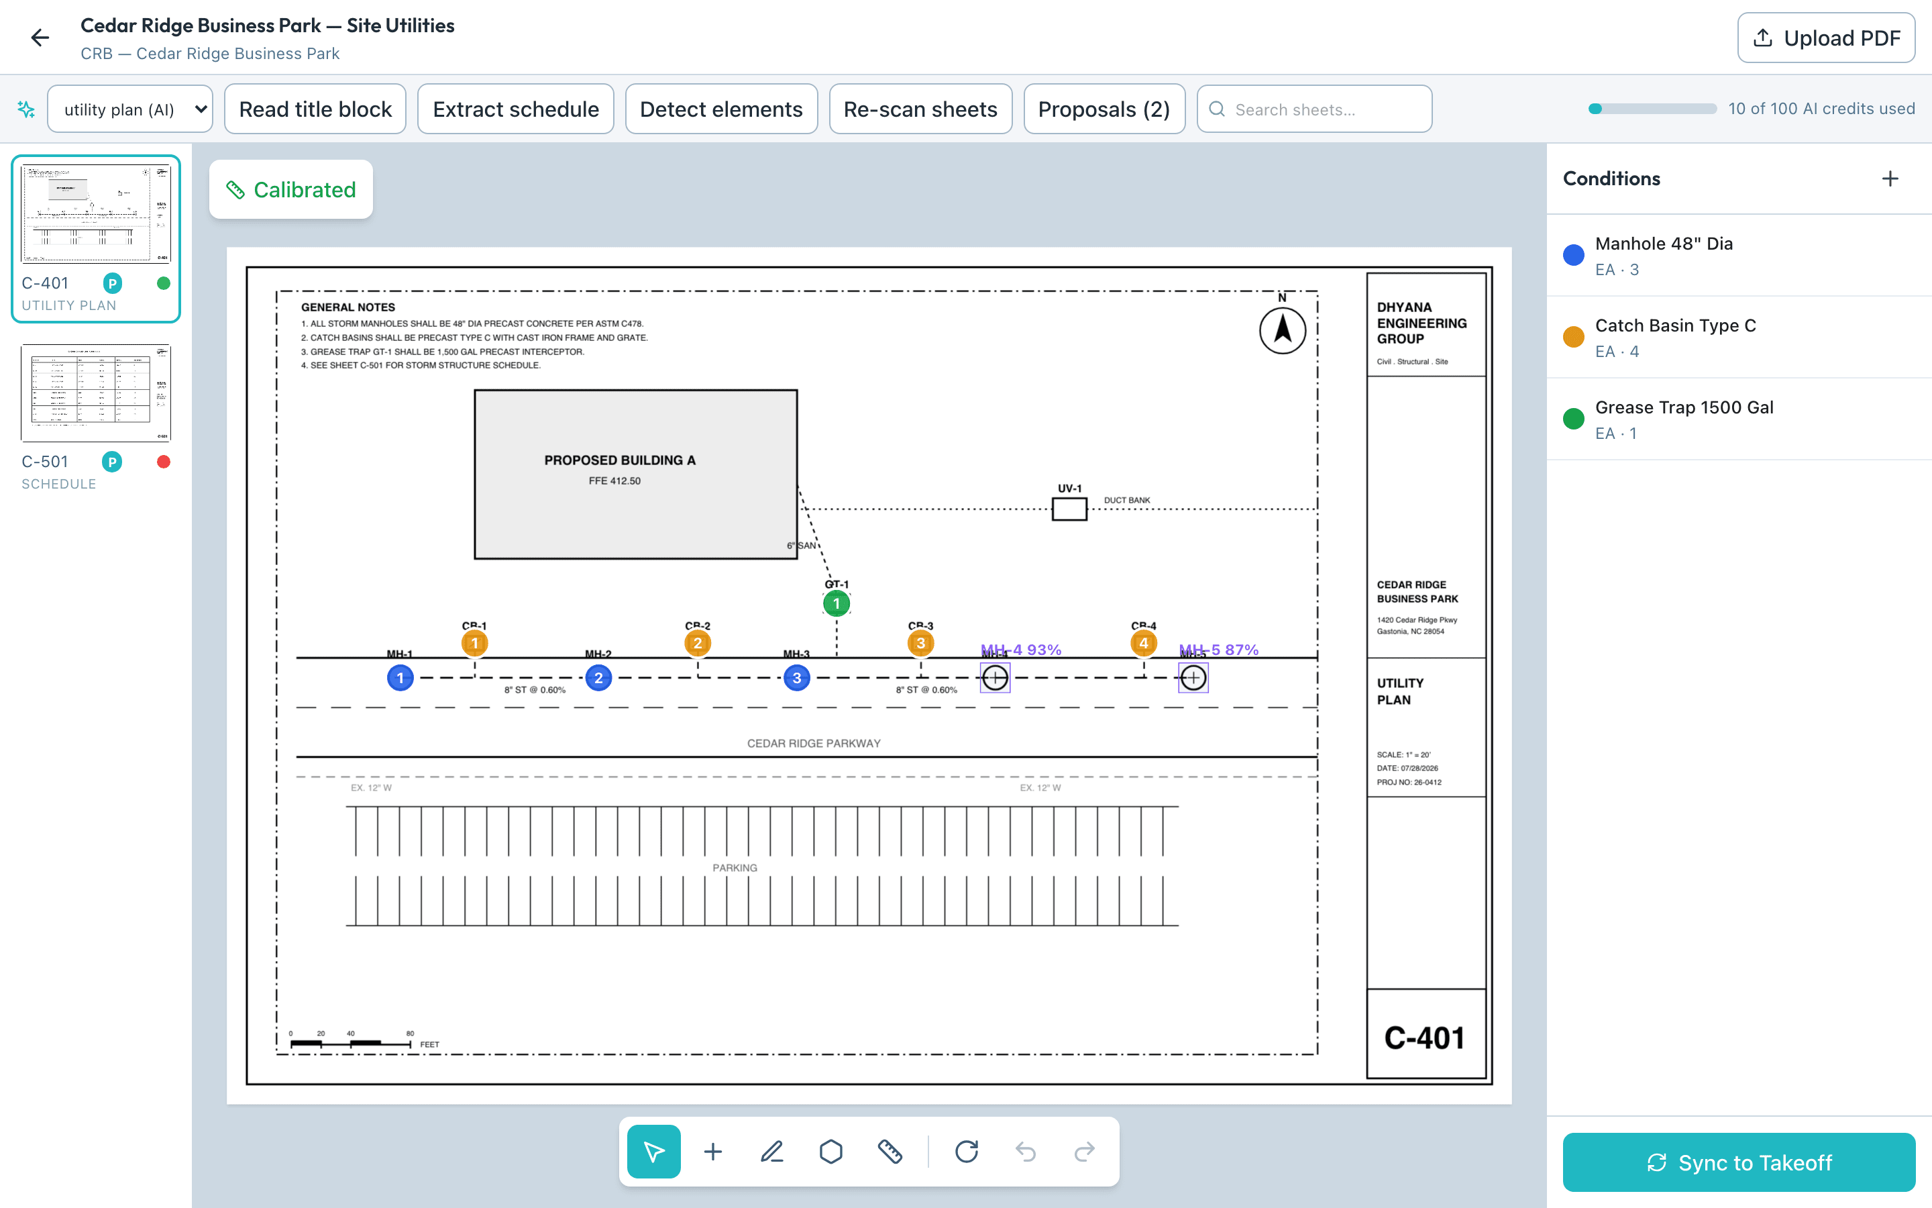Viewport: 1932px width, 1208px height.
Task: Click the orange Catch Basin color swatch
Action: (x=1574, y=337)
